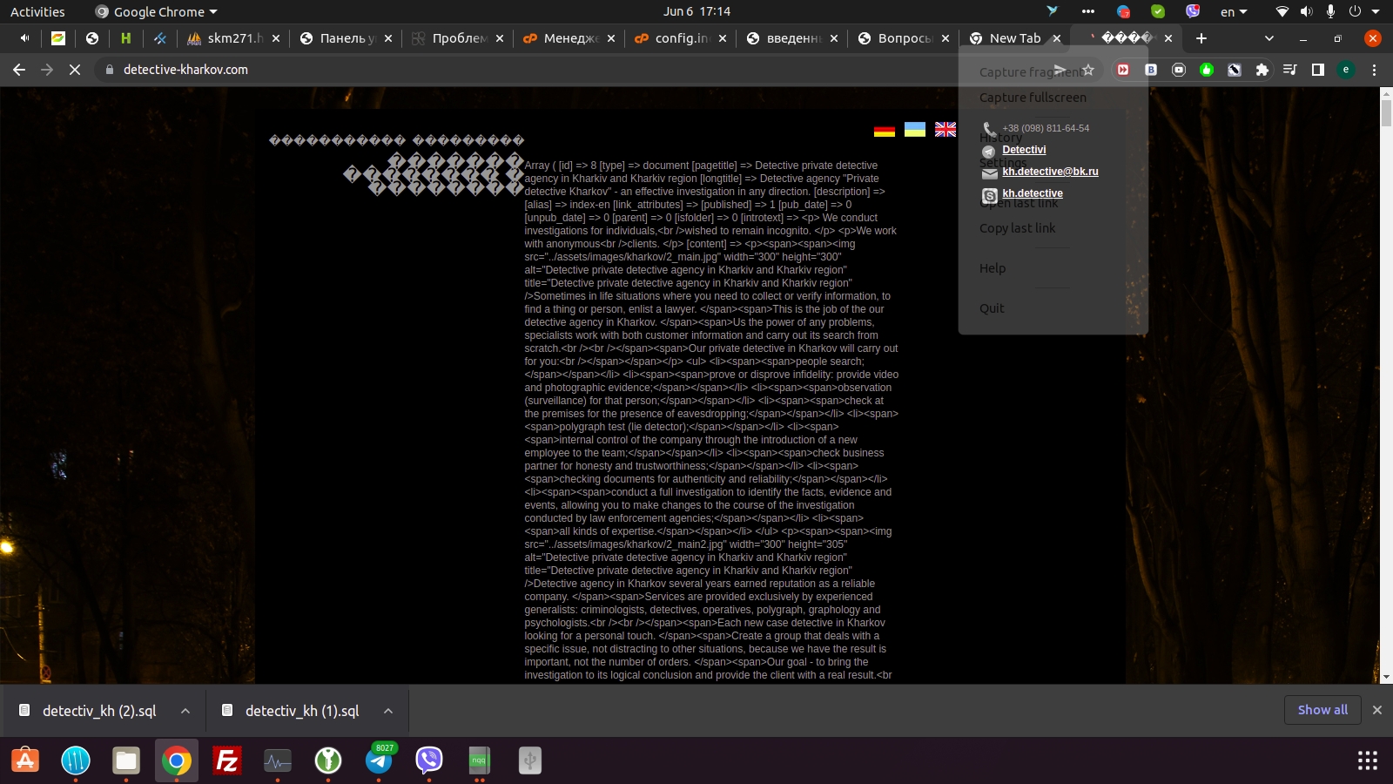Expand the tab search chevron
1393x784 pixels.
point(1269,38)
